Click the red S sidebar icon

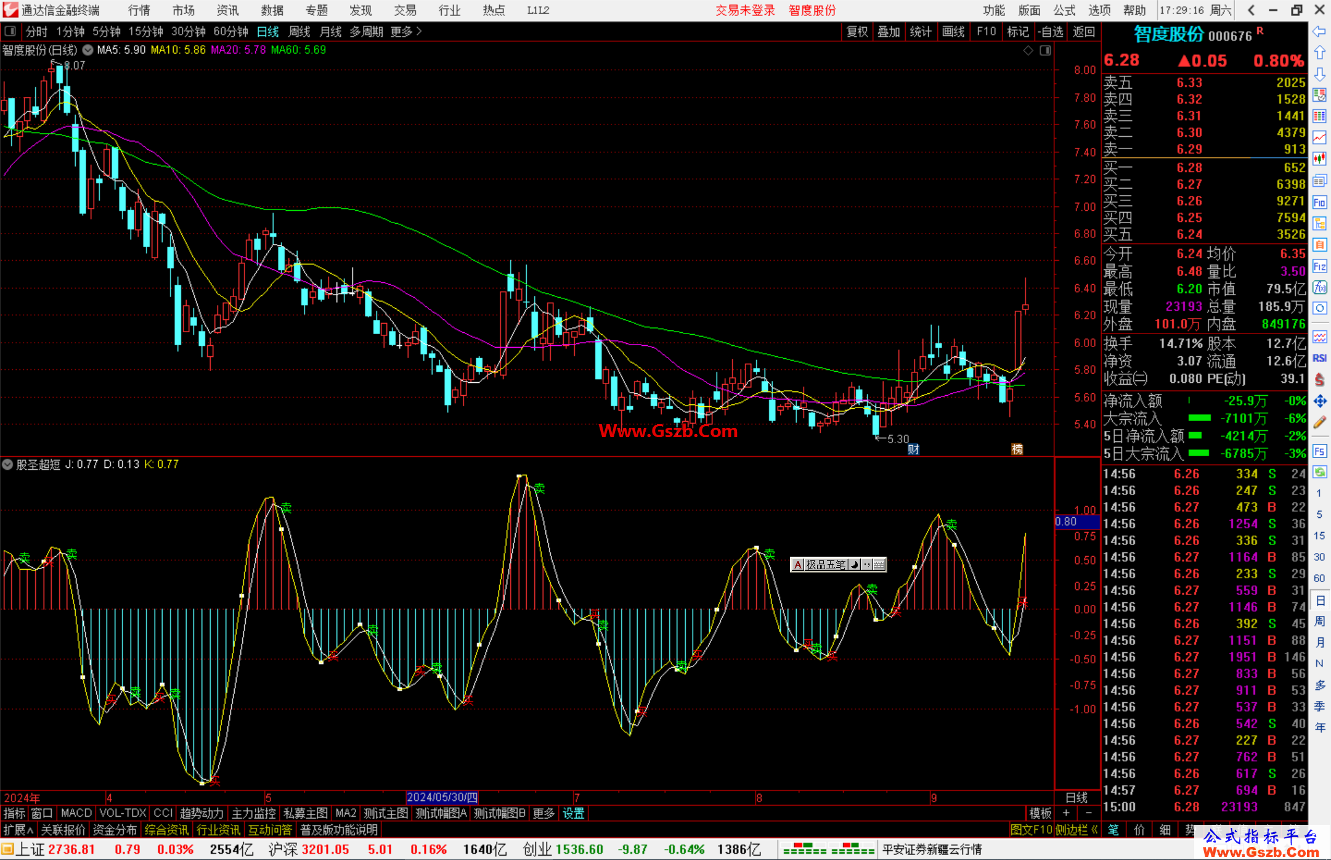coord(1319,380)
